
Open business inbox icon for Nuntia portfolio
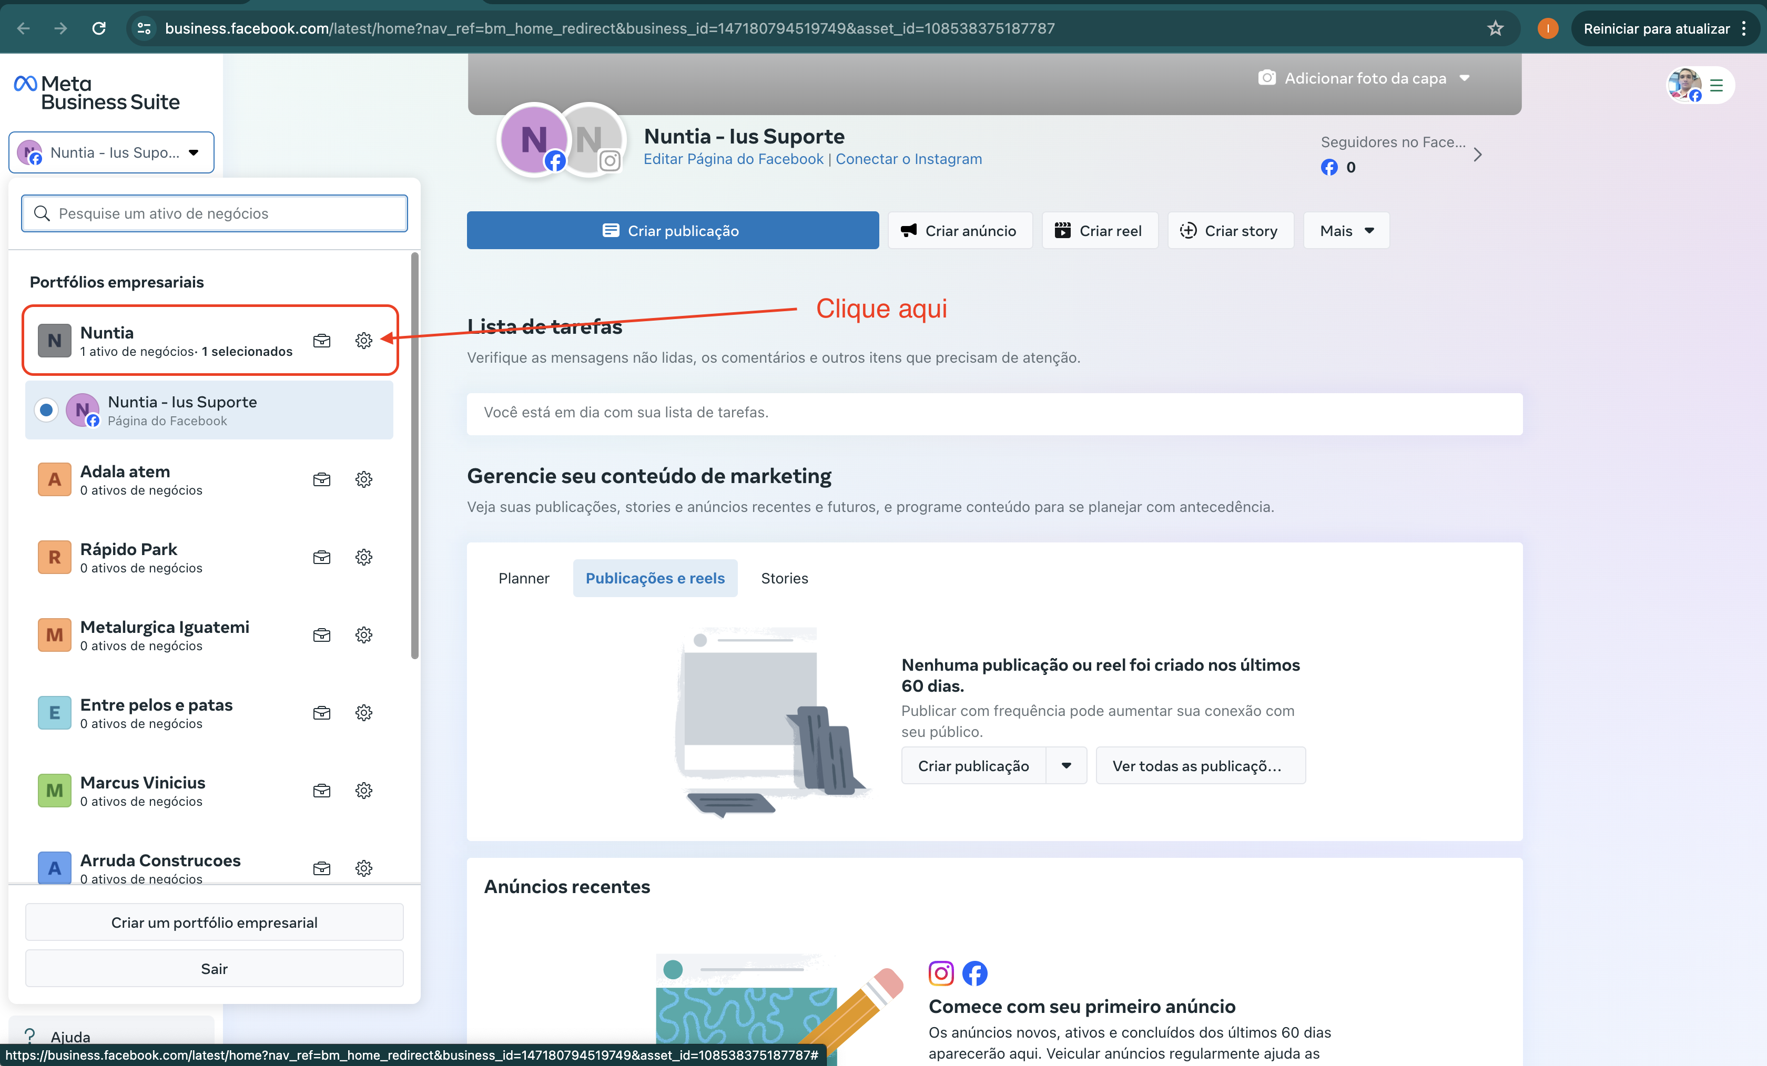tap(322, 341)
